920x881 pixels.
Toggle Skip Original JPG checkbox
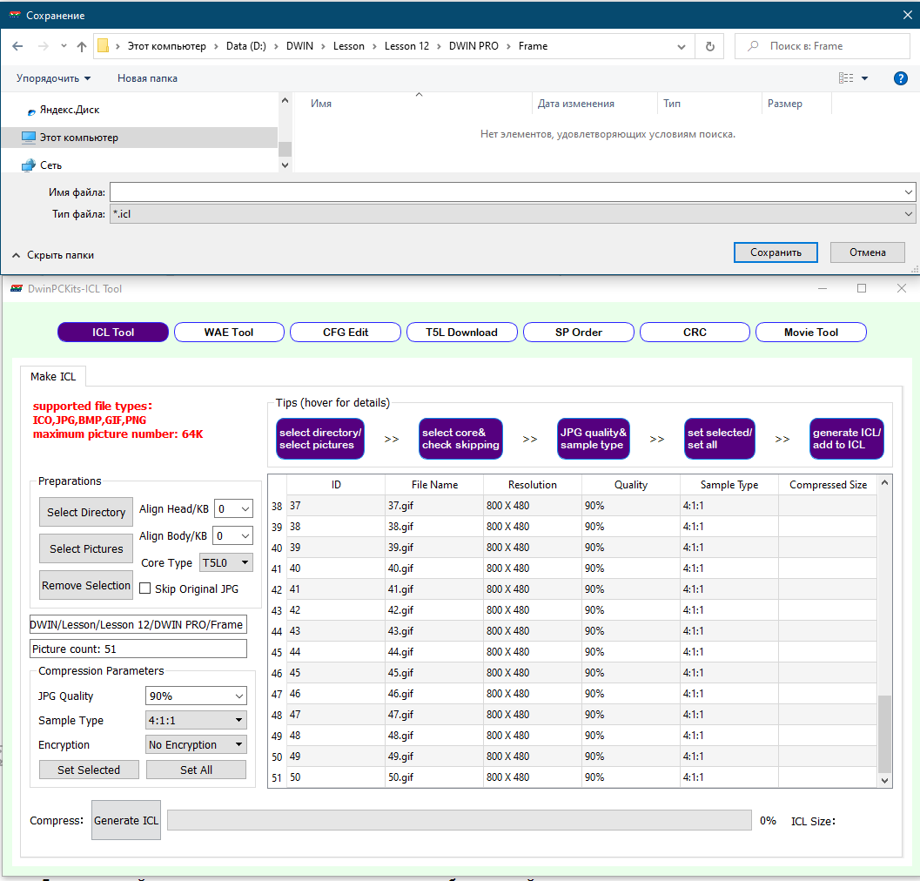click(145, 588)
